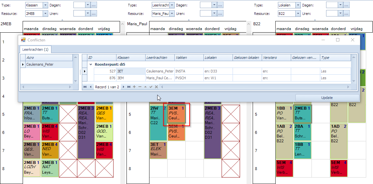Sort by the ID column header
Screen dimensions: 373x184
[102, 58]
